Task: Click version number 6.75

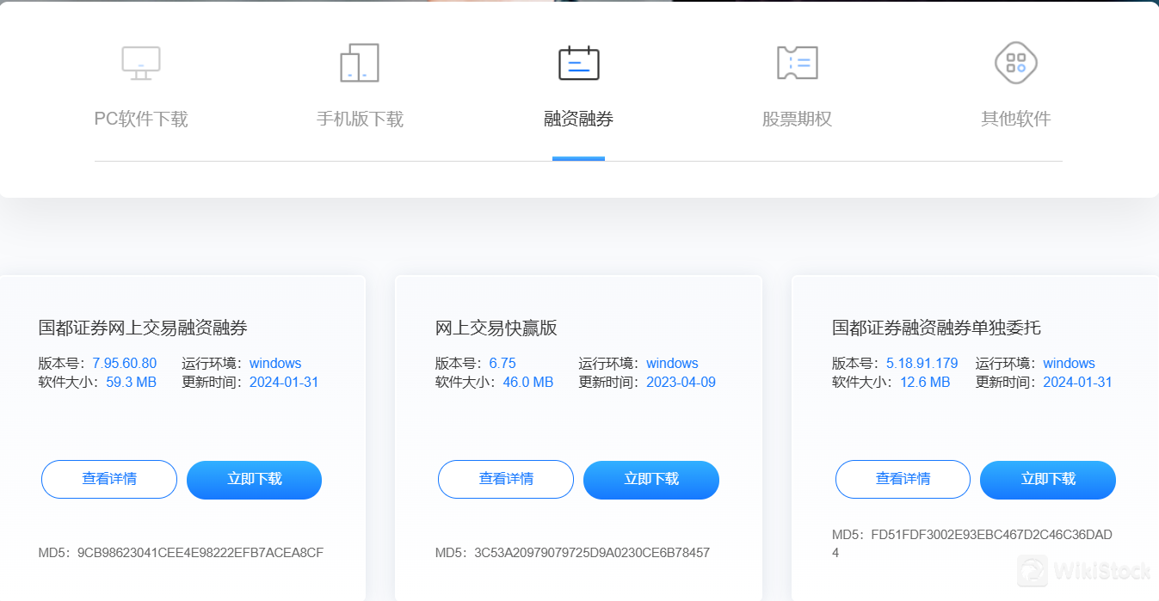Action: click(x=502, y=363)
